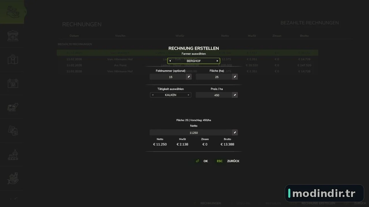
Task: Click the pencil icon next to Feldnummer
Action: point(189,77)
